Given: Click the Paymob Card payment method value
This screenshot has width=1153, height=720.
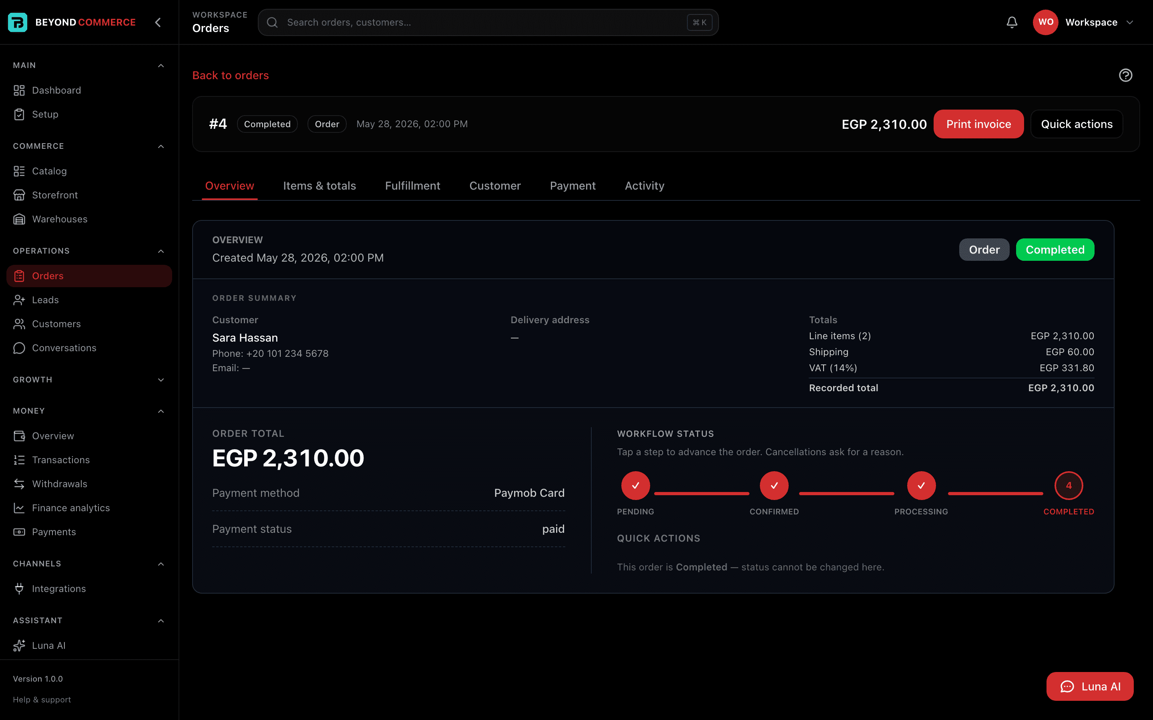Looking at the screenshot, I should click(529, 493).
